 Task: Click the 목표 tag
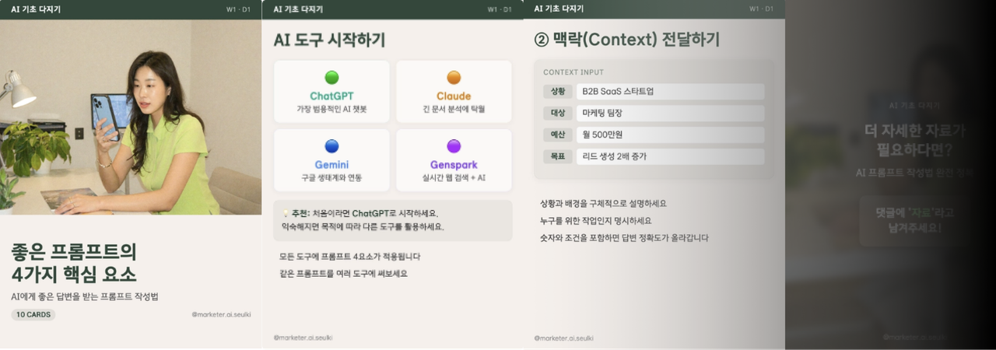(558, 157)
